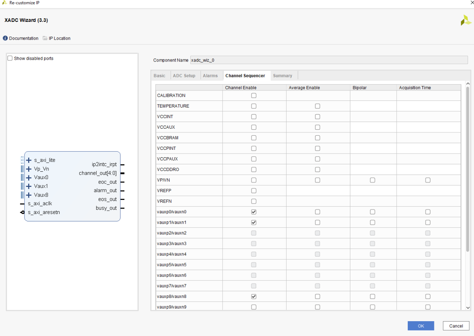474x336 pixels.
Task: Click the scrollbar down arrow
Action: 468,308
